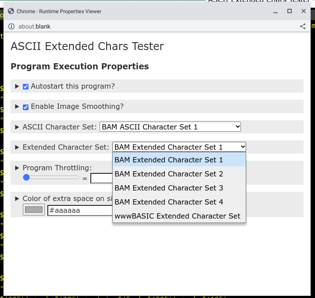
Task: Click the site info icon beside about:blank
Action: [x=11, y=26]
